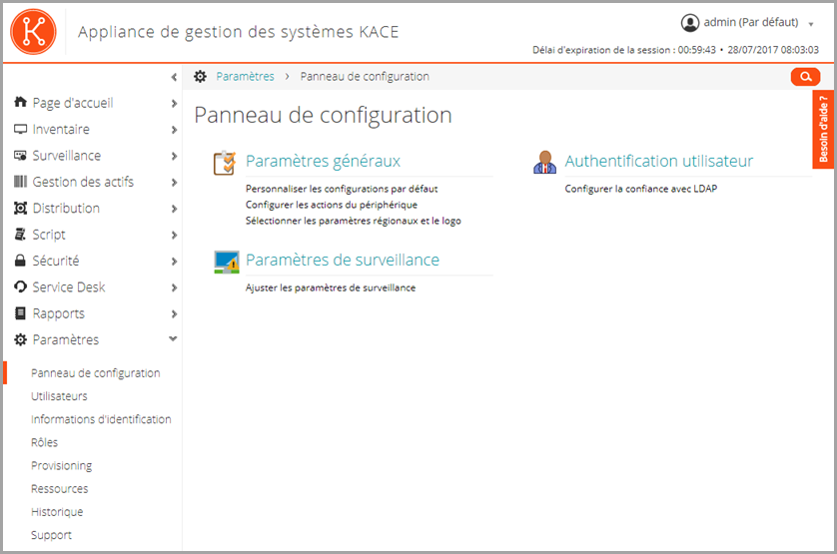Click the Distribution sidebar icon
The height and width of the screenshot is (554, 837).
pyautogui.click(x=20, y=209)
